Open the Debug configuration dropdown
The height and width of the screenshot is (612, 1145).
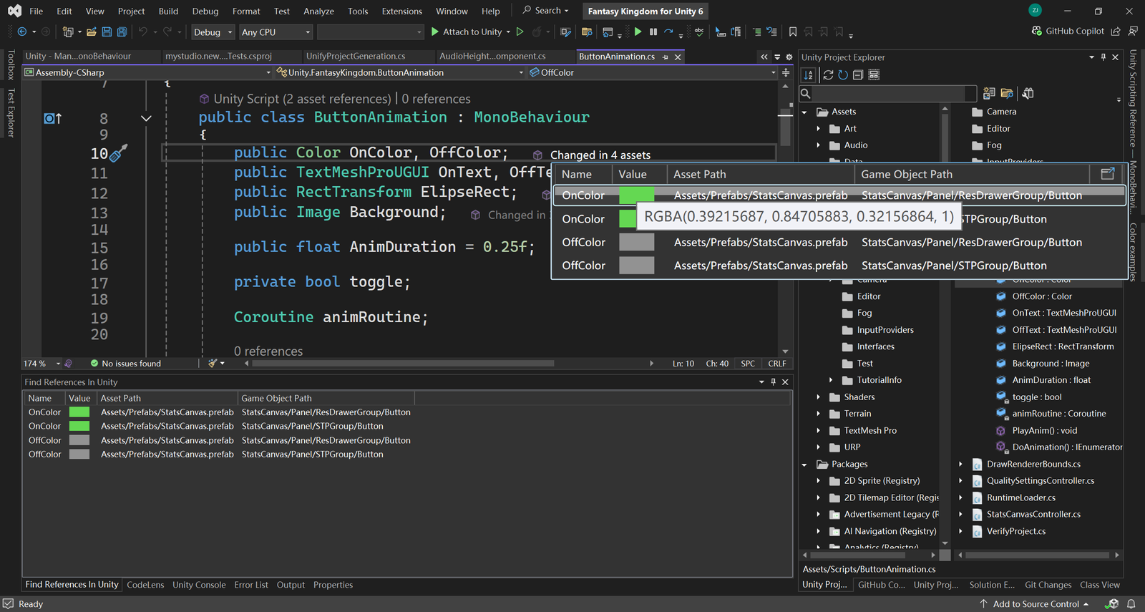pos(213,32)
